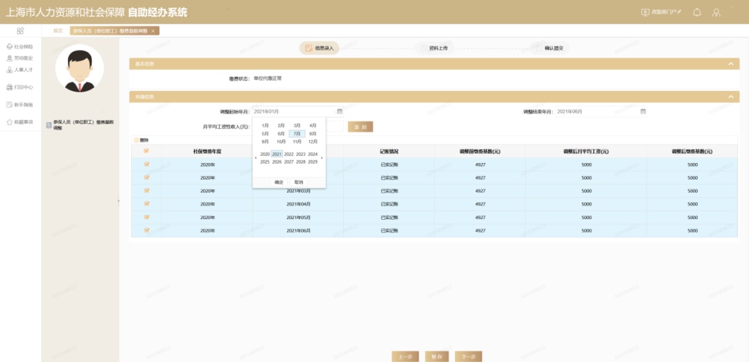This screenshot has height=362, width=749.
Task: Click the calendar icon of 调整起始年月 field
Action: [x=340, y=111]
